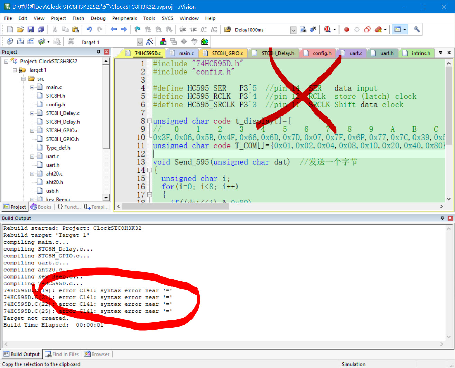Click the 74HC595D.C(19) error line
The width and height of the screenshot is (455, 368).
click(88, 290)
